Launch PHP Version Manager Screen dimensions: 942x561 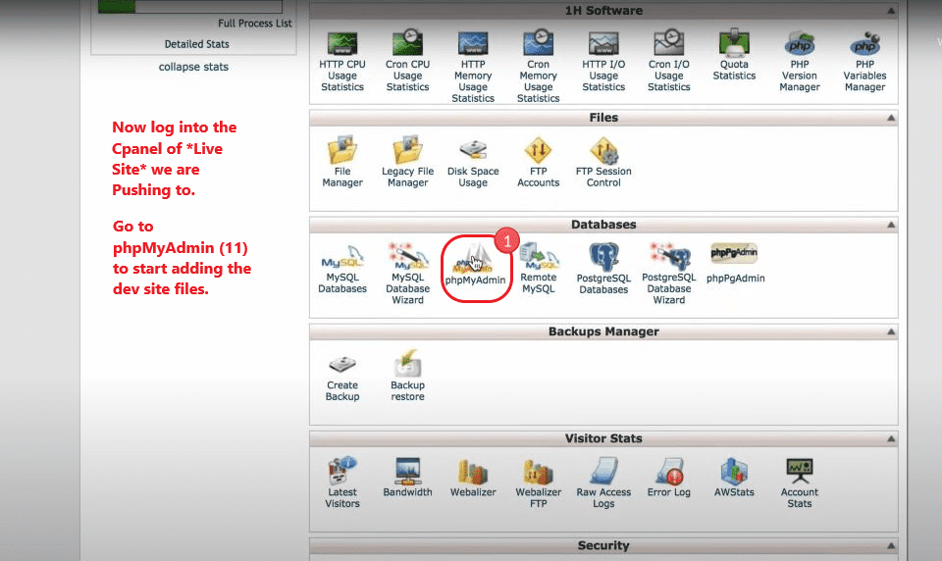[799, 62]
